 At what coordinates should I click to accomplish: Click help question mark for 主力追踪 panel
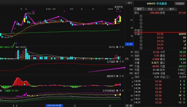pyautogui.click(x=120, y=62)
